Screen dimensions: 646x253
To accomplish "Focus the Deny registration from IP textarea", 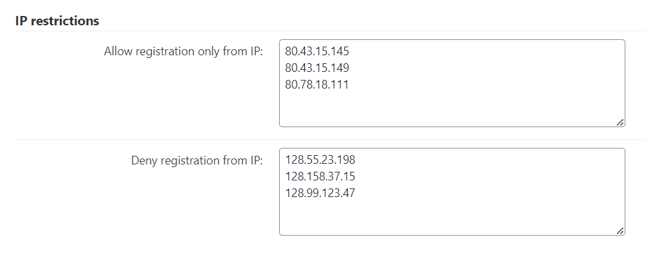I will click(452, 192).
